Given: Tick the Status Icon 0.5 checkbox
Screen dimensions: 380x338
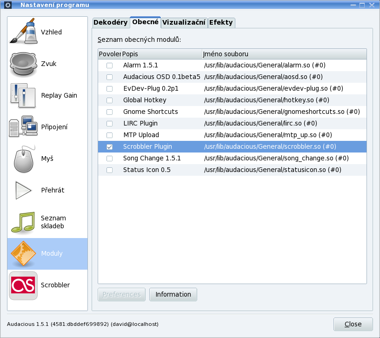Looking at the screenshot, I should click(110, 170).
